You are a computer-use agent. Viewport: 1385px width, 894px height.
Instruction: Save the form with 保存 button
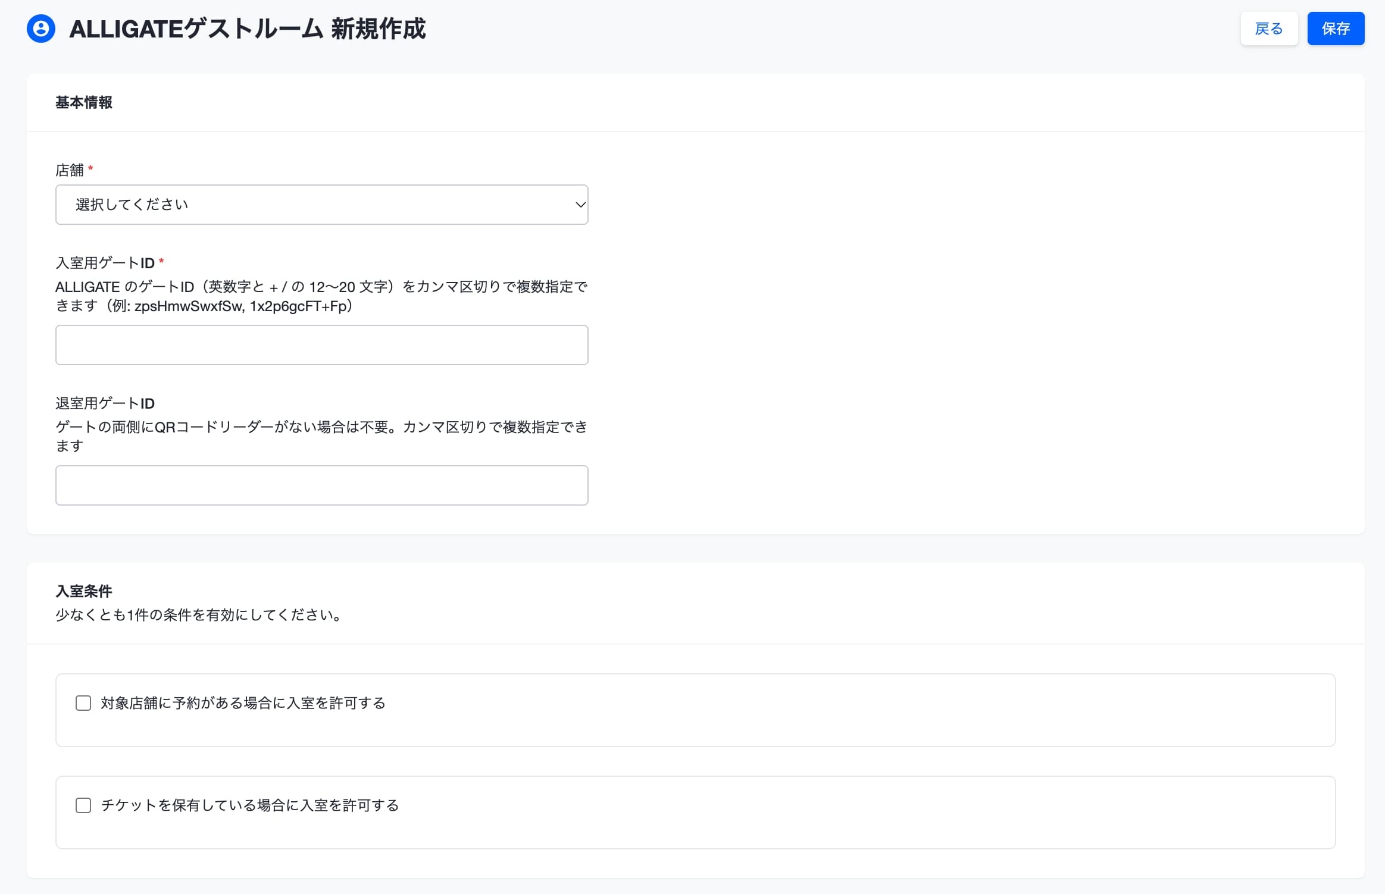[1335, 29]
